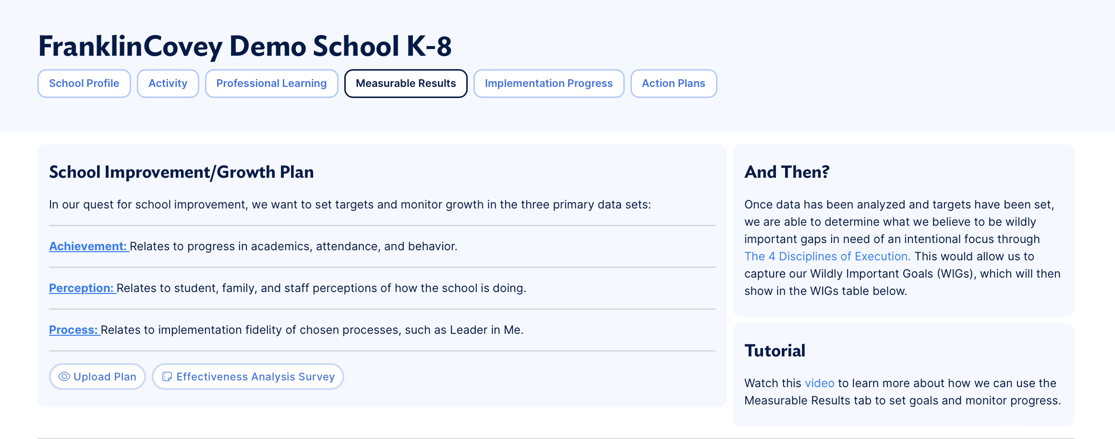Screen dimensions: 1115x439
Task: Click the FranklinCovey Demo School K-8 title
Action: [245, 46]
